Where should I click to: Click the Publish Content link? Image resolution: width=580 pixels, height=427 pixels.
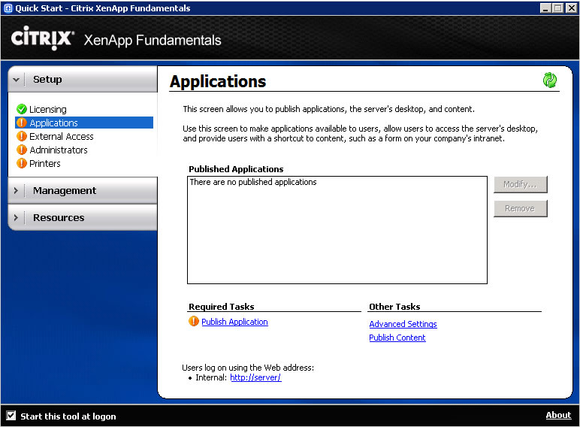point(397,338)
